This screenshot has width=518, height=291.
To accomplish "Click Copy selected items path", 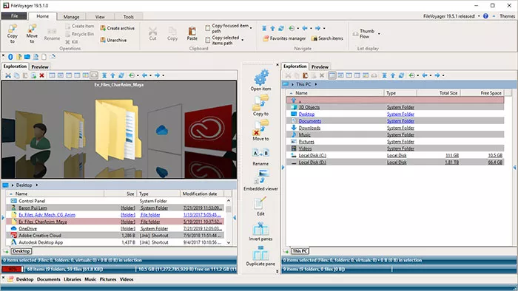I will 222,40.
